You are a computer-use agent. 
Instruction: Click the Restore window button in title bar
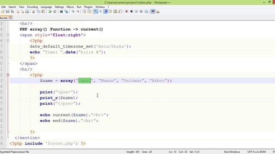269,2
